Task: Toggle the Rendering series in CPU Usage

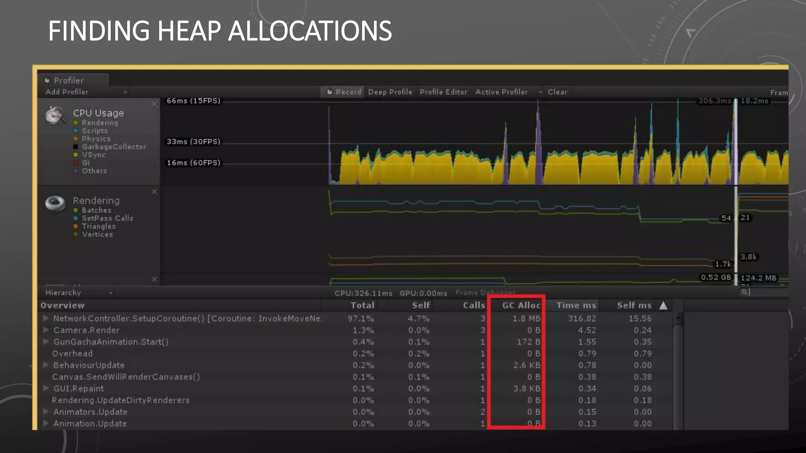Action: pos(76,123)
